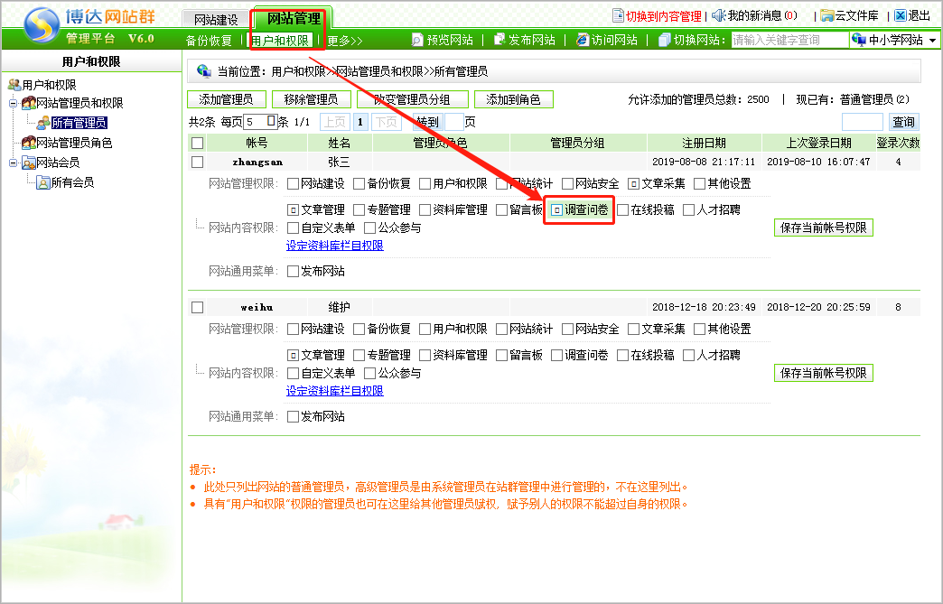This screenshot has width=943, height=604.
Task: Click the 切换到内容管理 icon
Action: 618,15
